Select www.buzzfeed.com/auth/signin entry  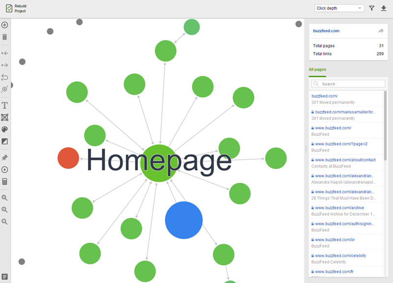(346, 227)
